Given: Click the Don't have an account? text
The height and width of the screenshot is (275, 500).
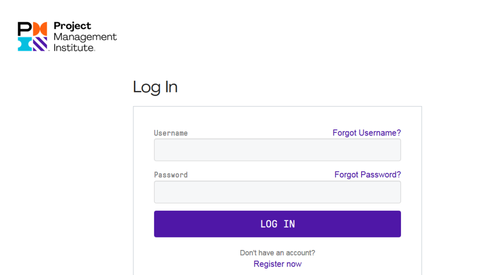Looking at the screenshot, I should click(x=277, y=253).
